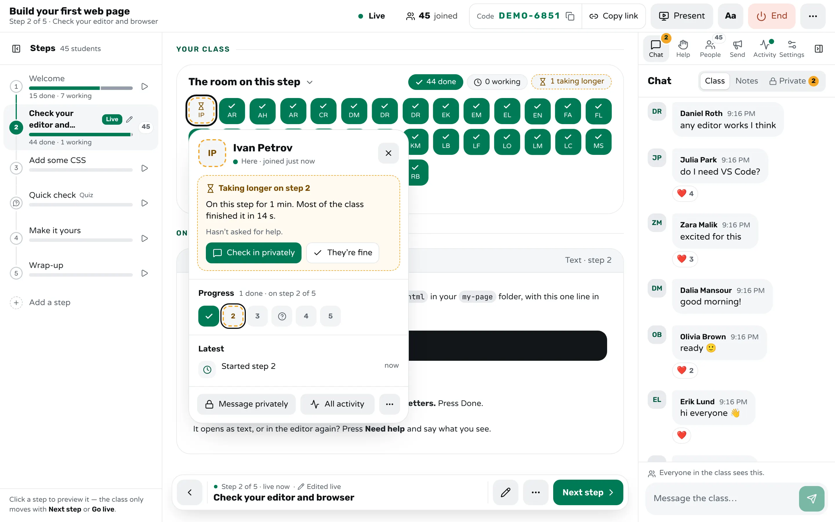
Task: Message Ivan Petrov privately
Action: 246,404
